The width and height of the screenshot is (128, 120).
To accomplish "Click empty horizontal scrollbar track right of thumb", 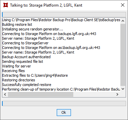I will coord(94,94).
